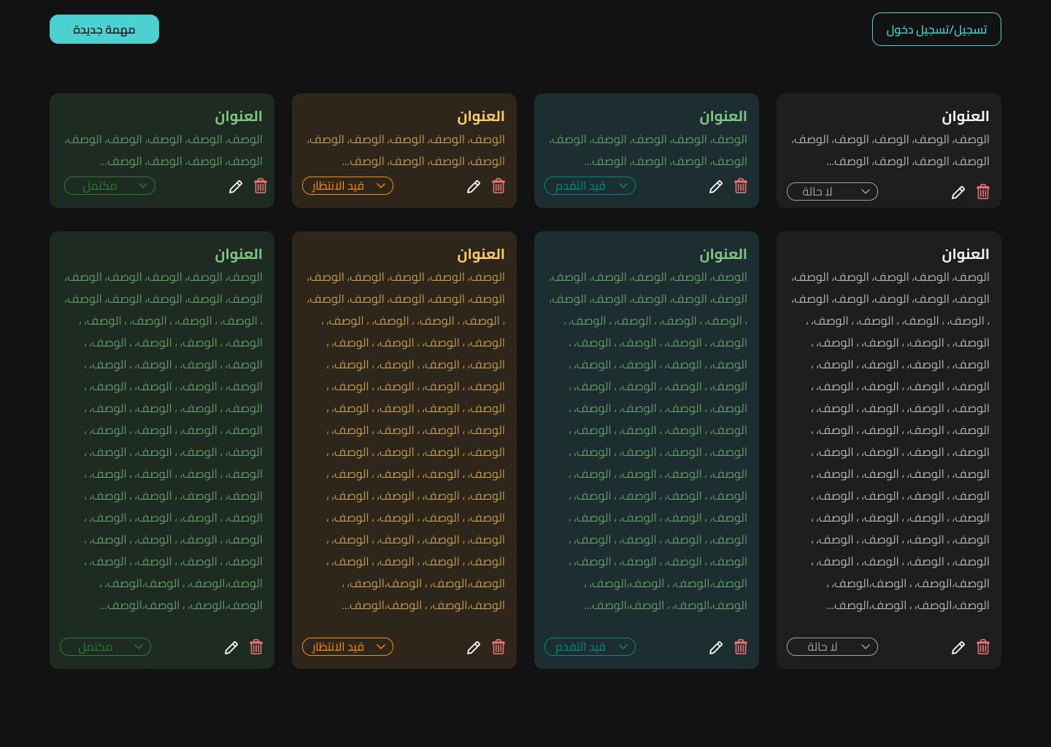Expand the 'مكتمل' status selector on the tall card
This screenshot has height=747, width=1051.
coord(106,647)
